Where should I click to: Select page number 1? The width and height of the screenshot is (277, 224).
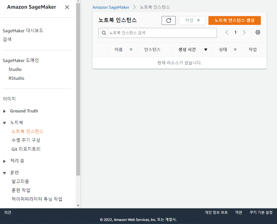pos(235,32)
